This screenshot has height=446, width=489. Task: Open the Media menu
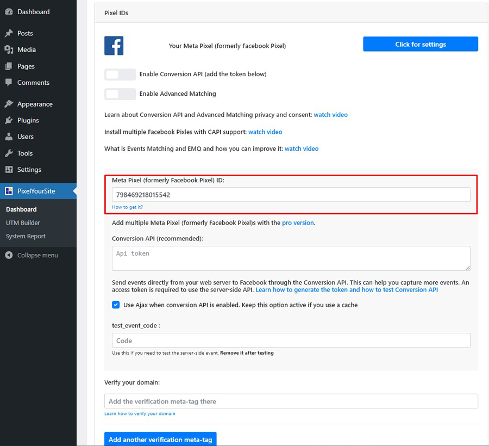click(x=27, y=49)
